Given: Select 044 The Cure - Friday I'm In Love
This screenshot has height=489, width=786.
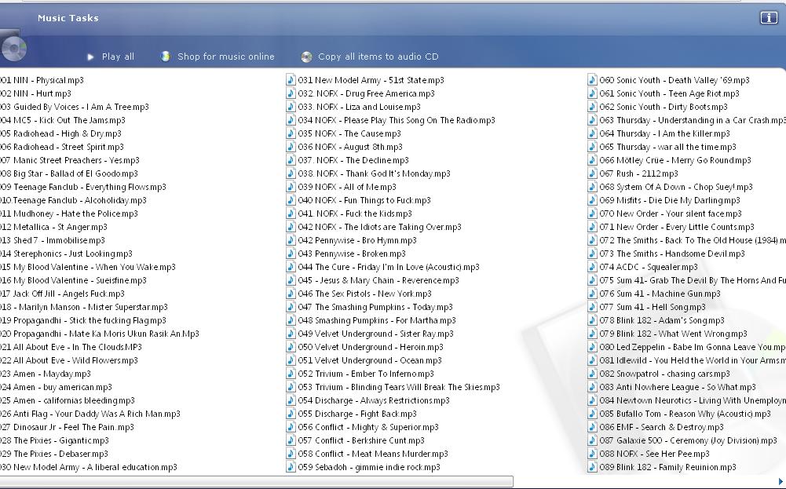Looking at the screenshot, I should [388, 267].
